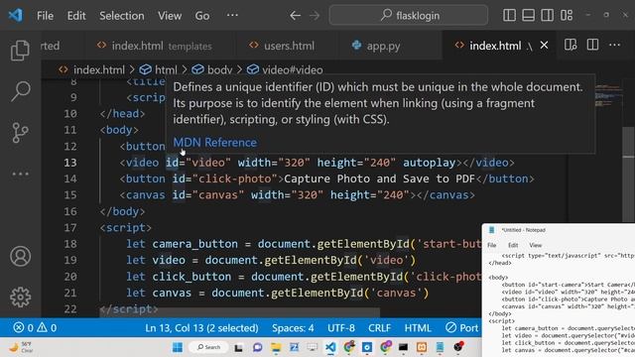Click the 'click-photo' id on line 14
635x357 pixels.
tap(235, 178)
